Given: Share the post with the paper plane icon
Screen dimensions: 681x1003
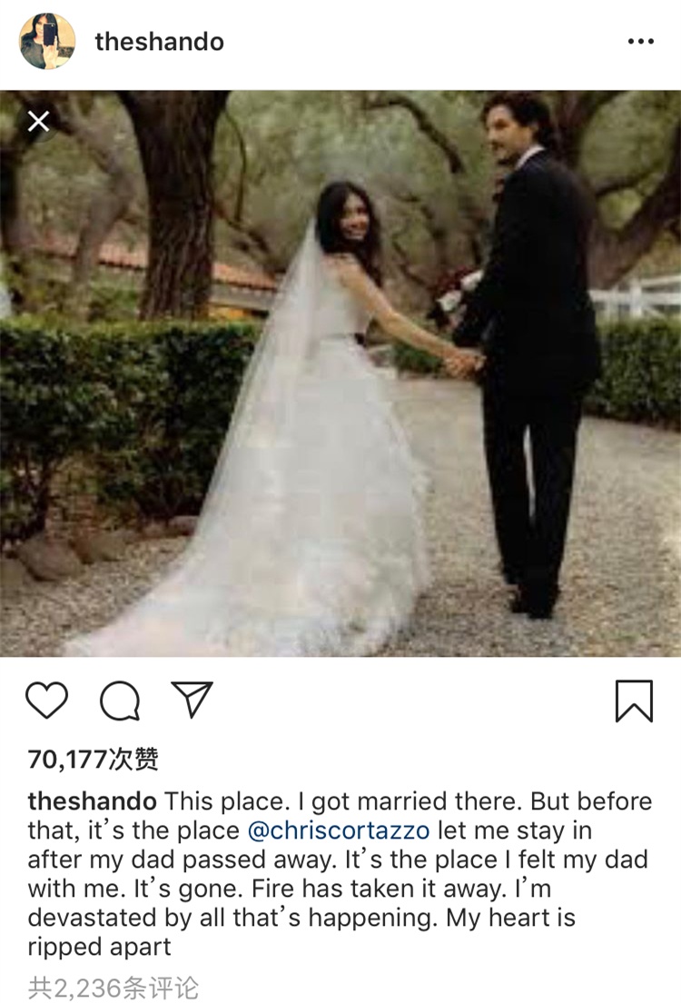Looking at the screenshot, I should click(192, 700).
